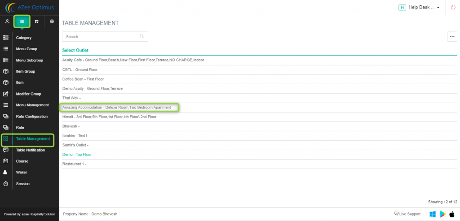Viewport: 460px width, 221px height.
Task: Open the Course page
Action: pos(22,161)
